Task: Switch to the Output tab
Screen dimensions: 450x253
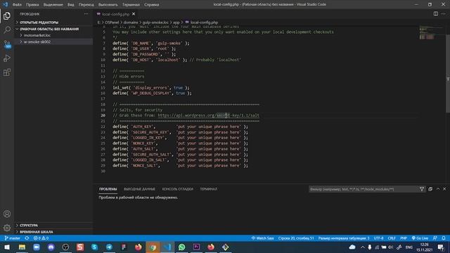Action: pos(139,189)
